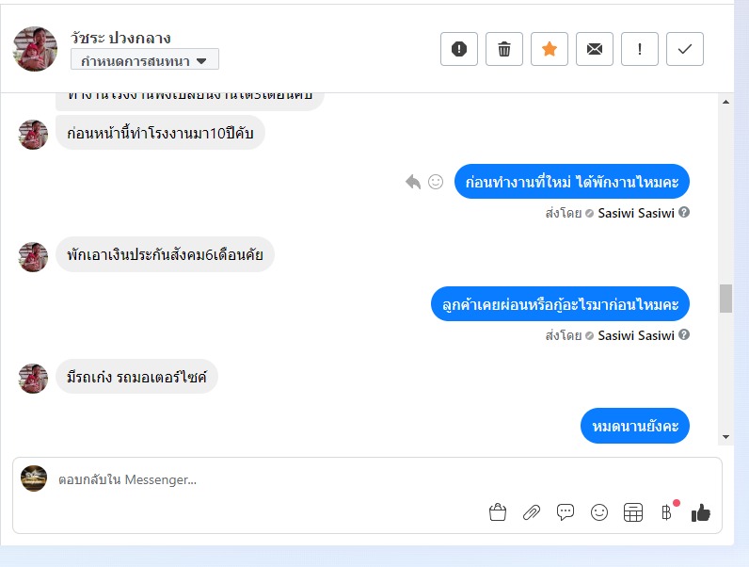Send a thumbs-up like
This screenshot has width=749, height=567.
coord(701,512)
